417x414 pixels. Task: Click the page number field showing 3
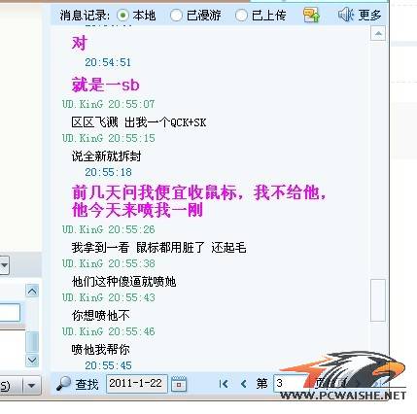[x=289, y=383]
